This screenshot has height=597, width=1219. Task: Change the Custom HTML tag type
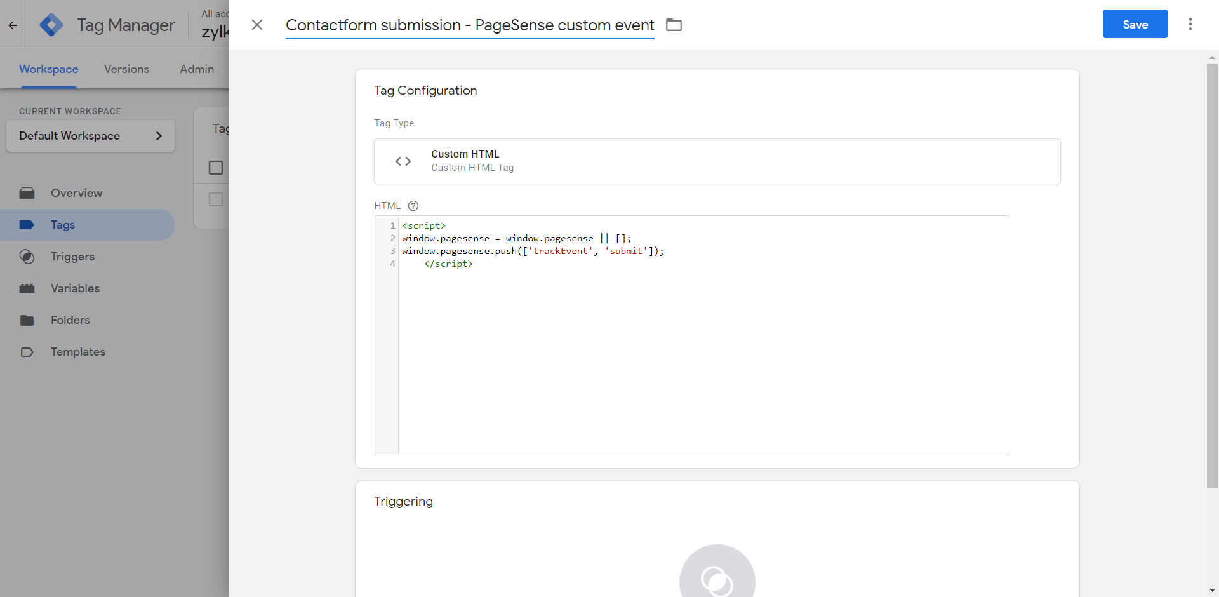point(717,161)
